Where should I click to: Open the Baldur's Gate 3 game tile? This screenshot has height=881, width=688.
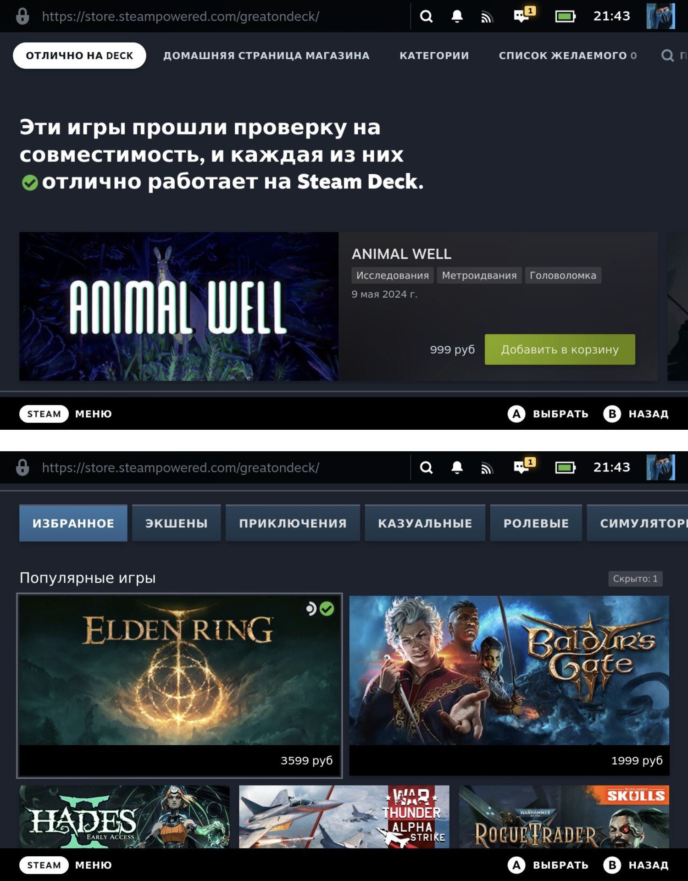pos(509,686)
